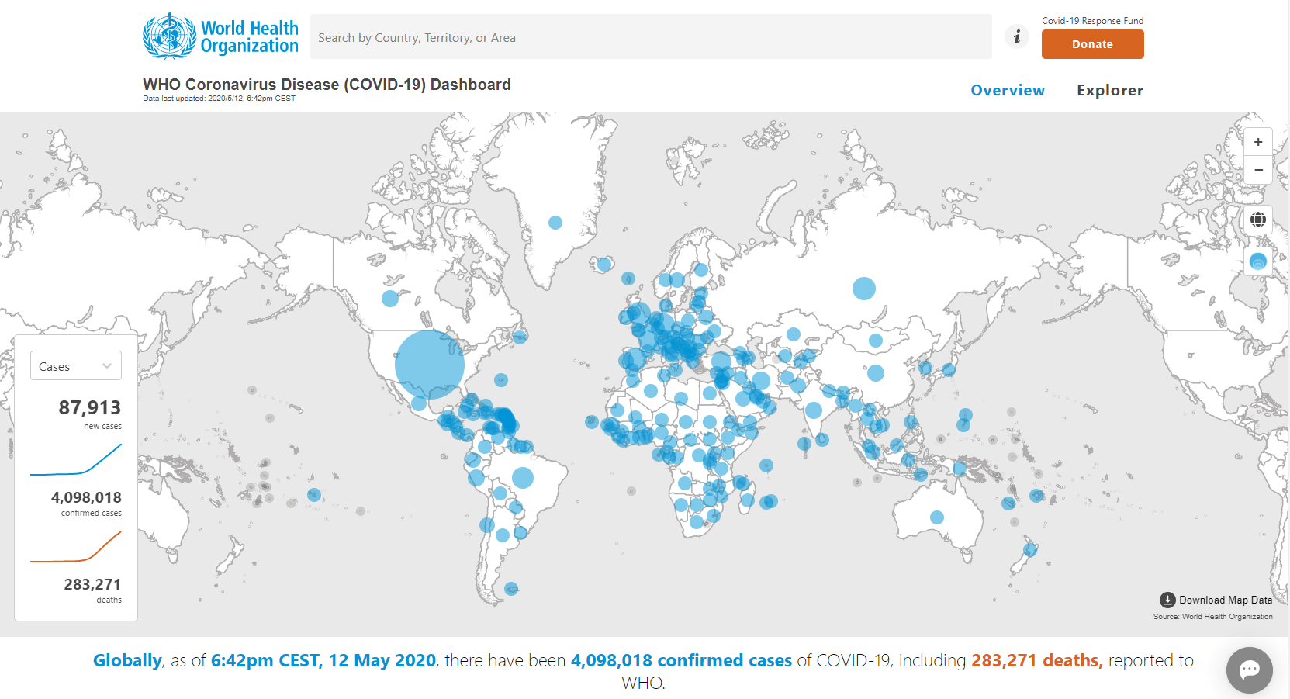The image size is (1290, 699).
Task: Click the Download Map Data arrow icon
Action: point(1167,600)
